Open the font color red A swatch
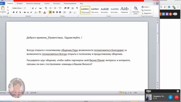Viewport: 181px width, 102px height. 45,12
